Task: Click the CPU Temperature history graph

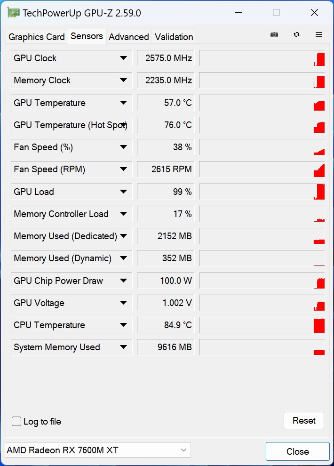Action: (x=262, y=325)
